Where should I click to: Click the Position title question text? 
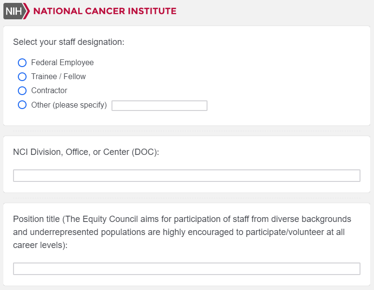[x=182, y=219]
